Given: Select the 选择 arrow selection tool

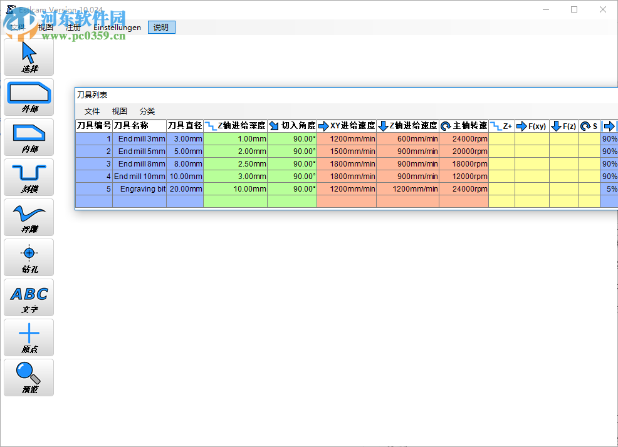Looking at the screenshot, I should [x=28, y=57].
